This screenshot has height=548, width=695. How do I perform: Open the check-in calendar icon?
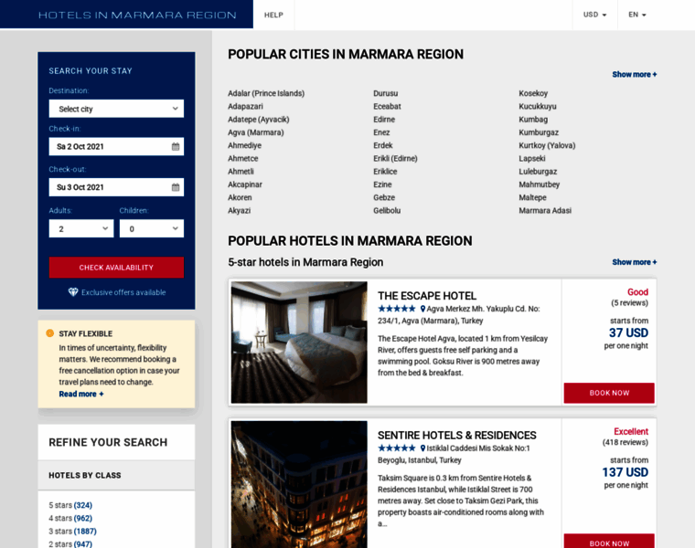[x=176, y=146]
